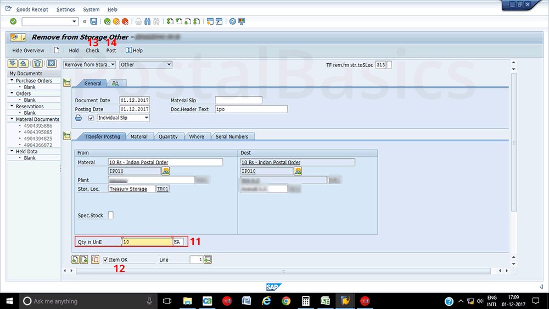Image resolution: width=549 pixels, height=309 pixels.
Task: Open the Other reference document dropdown
Action: coord(145,64)
